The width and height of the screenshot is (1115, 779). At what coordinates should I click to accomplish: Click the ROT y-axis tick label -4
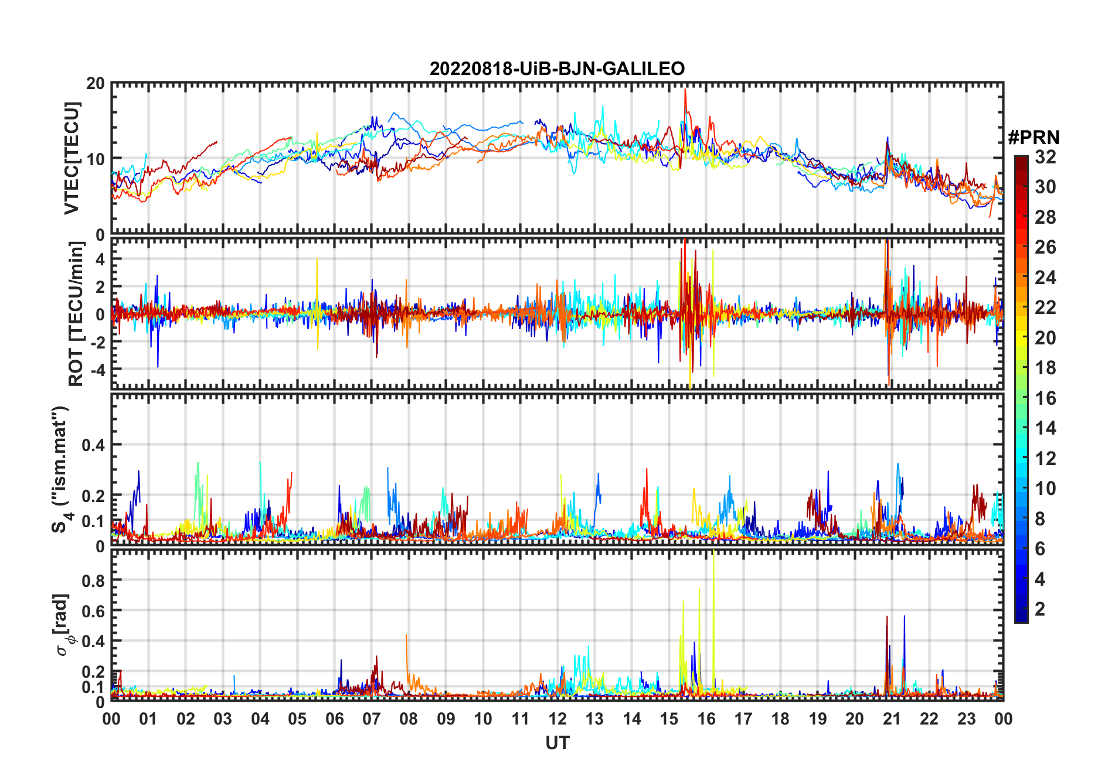click(97, 370)
